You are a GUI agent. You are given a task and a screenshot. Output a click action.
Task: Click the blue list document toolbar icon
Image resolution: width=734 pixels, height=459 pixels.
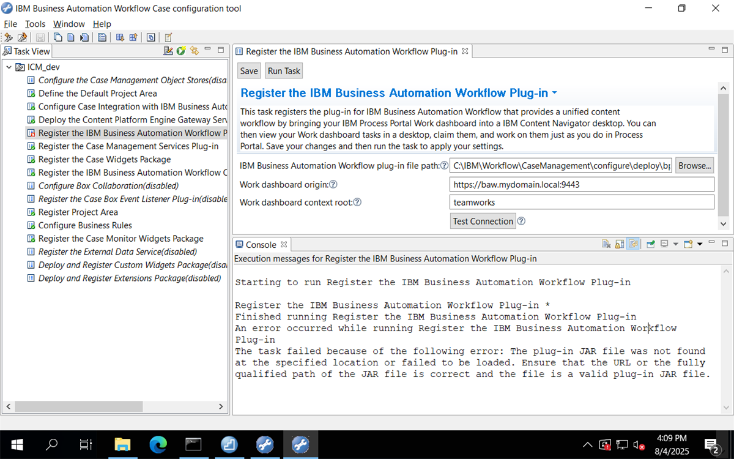(102, 37)
